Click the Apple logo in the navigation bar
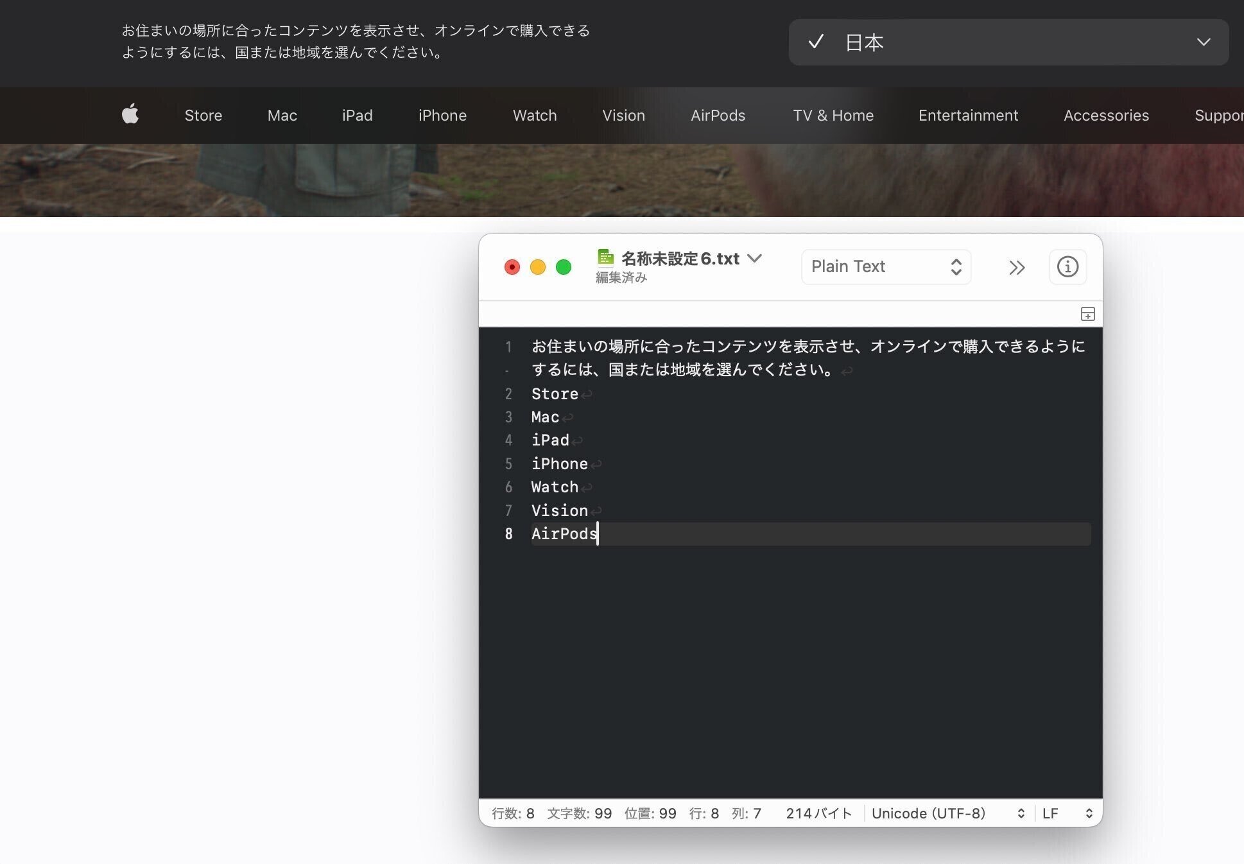The height and width of the screenshot is (864, 1244). click(x=130, y=116)
